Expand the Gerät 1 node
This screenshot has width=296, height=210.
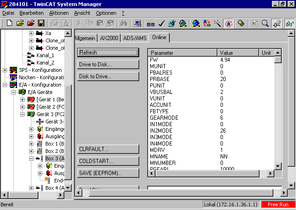pos(23,99)
